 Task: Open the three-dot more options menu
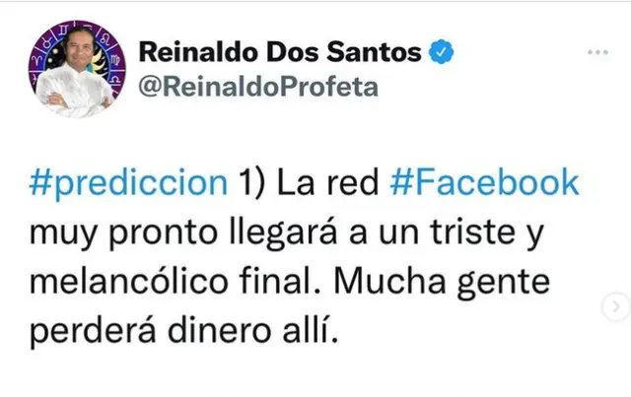[597, 52]
